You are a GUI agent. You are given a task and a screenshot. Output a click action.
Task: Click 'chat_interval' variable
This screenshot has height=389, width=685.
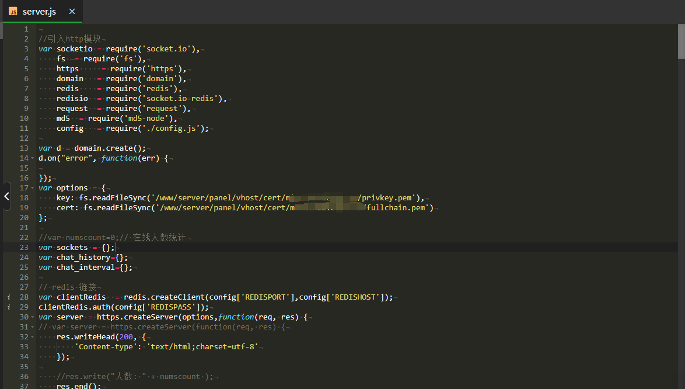[86, 268]
